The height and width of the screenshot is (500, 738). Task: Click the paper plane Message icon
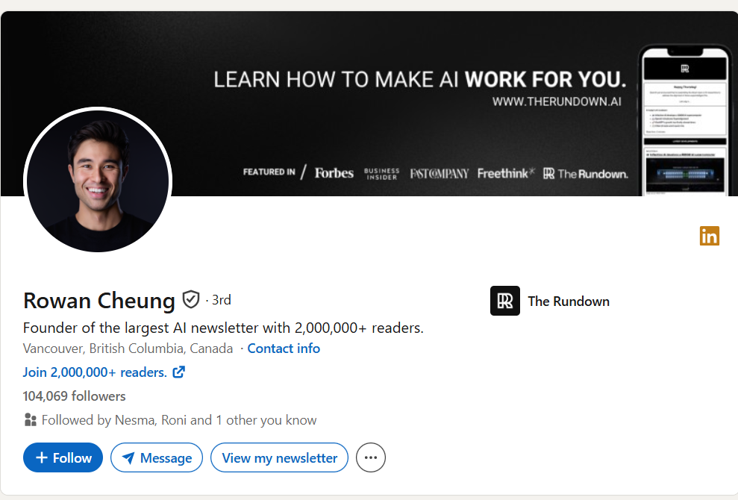click(128, 457)
